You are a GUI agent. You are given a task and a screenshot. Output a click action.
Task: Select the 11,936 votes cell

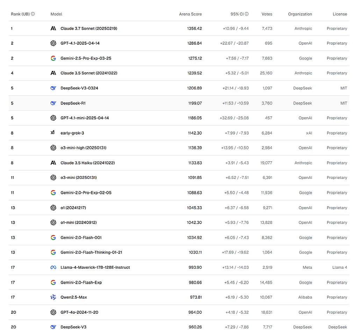click(x=267, y=193)
